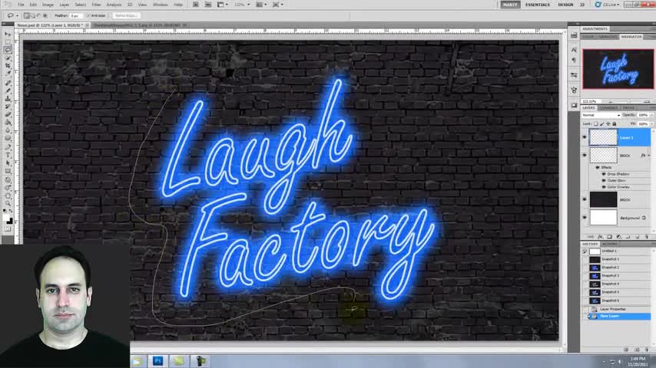
Task: Add a layer style via fx button
Action: pos(601,237)
